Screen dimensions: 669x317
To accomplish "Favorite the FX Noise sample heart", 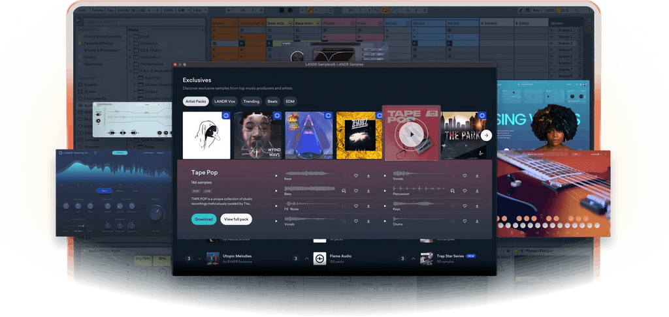I will 356,206.
